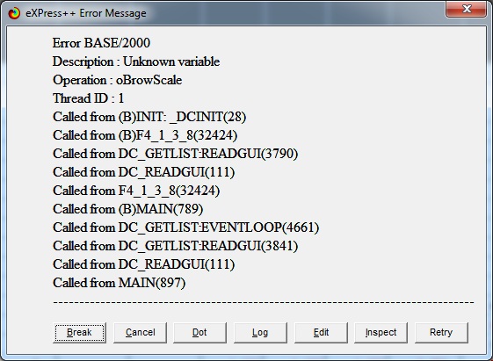Select the 'Thread ID : 1' line
This screenshot has width=493, height=361.
click(x=89, y=98)
